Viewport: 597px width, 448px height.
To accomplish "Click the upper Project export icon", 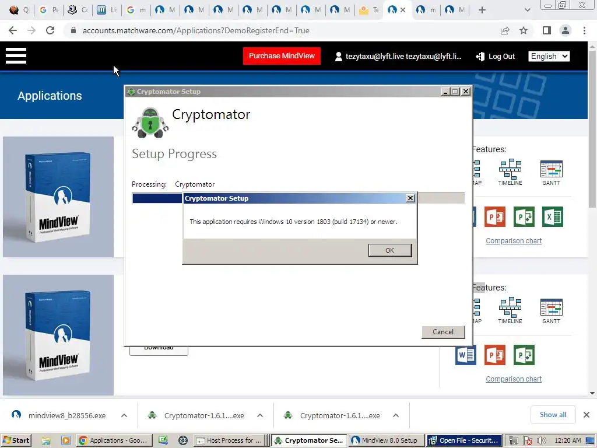I will click(x=524, y=217).
